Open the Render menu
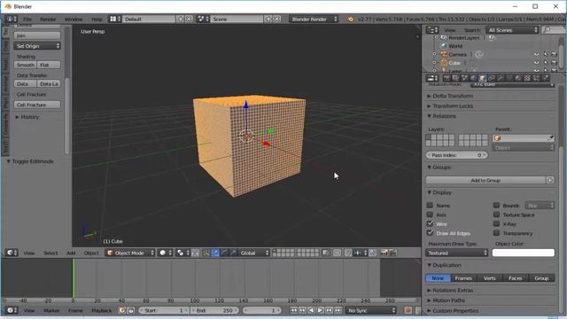 click(48, 19)
